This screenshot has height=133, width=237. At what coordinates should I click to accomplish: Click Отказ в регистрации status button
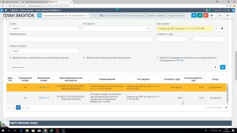point(134,16)
